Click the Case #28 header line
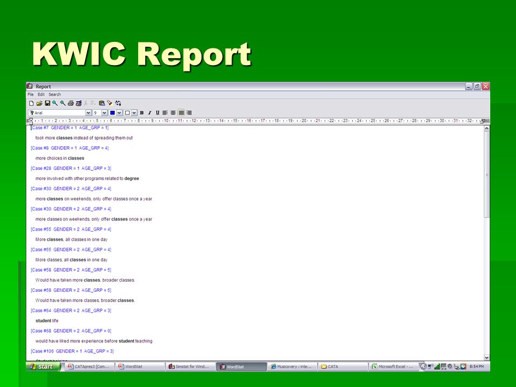The width and height of the screenshot is (516, 387). [71, 168]
